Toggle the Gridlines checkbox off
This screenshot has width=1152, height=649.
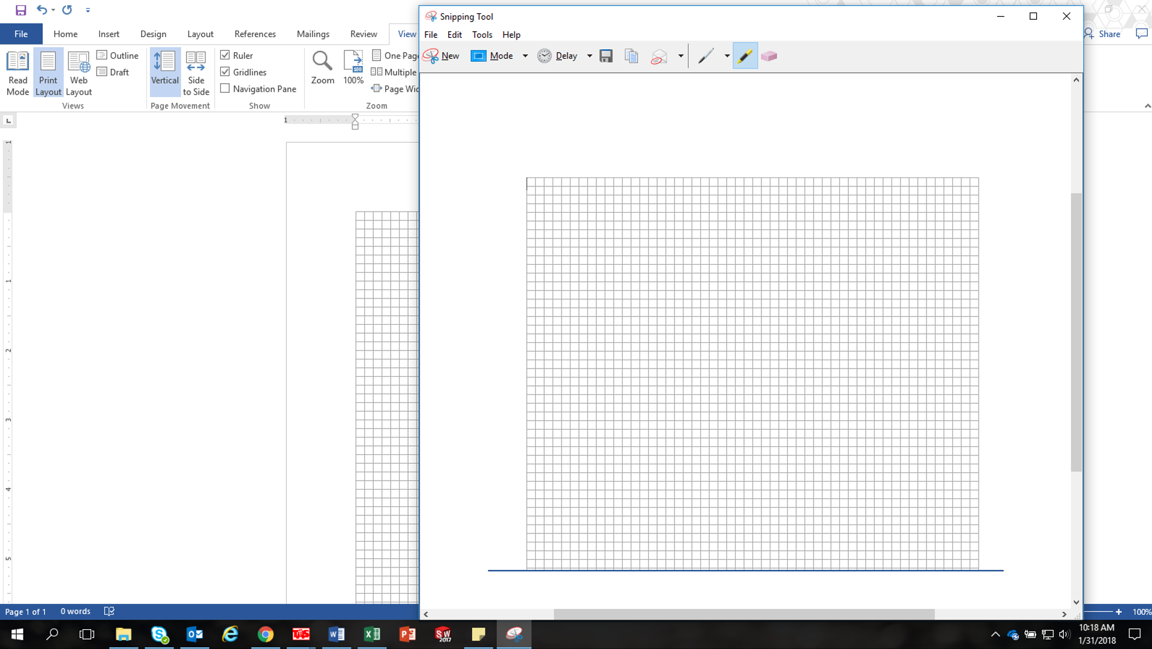coord(225,71)
